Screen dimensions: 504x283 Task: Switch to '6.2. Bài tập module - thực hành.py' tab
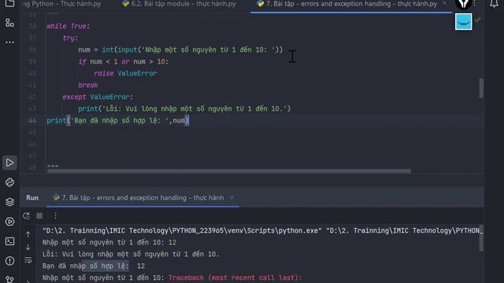pyautogui.click(x=179, y=4)
